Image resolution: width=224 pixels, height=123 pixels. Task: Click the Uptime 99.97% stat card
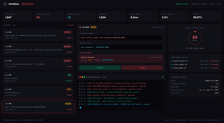(206, 16)
